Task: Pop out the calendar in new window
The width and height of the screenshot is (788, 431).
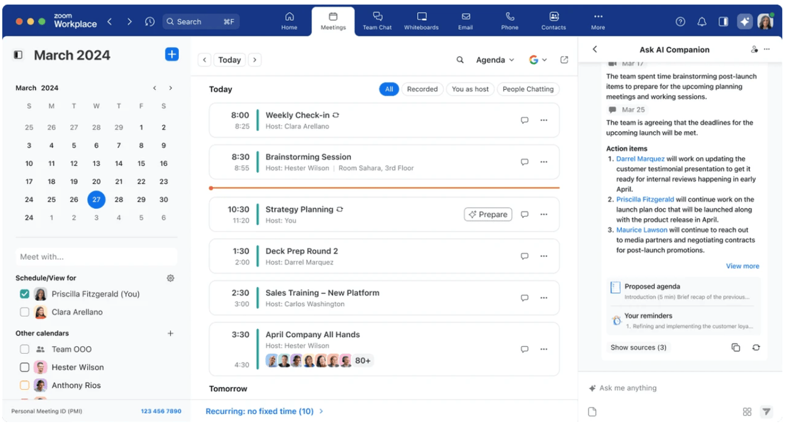Action: pyautogui.click(x=564, y=60)
